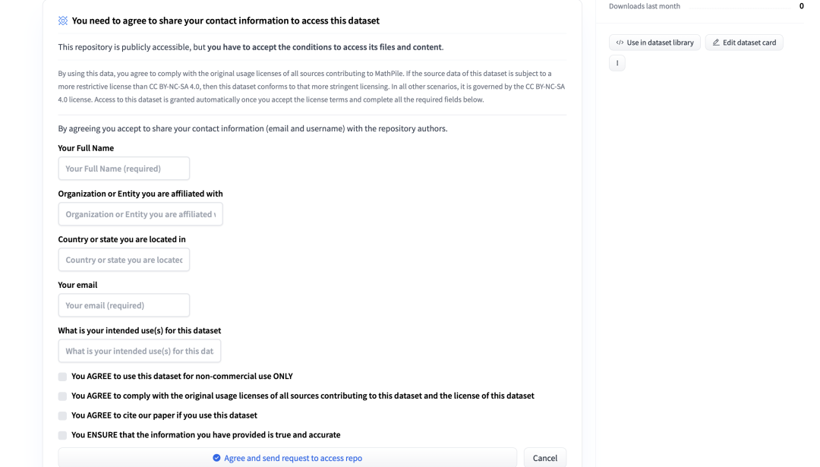Click Use in dataset library button

pos(654,43)
